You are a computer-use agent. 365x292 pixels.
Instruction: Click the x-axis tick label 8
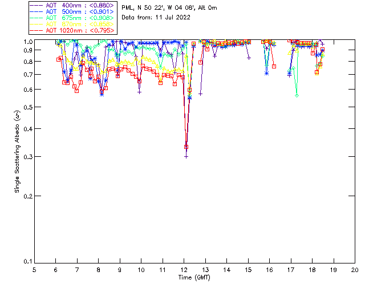(x=99, y=270)
